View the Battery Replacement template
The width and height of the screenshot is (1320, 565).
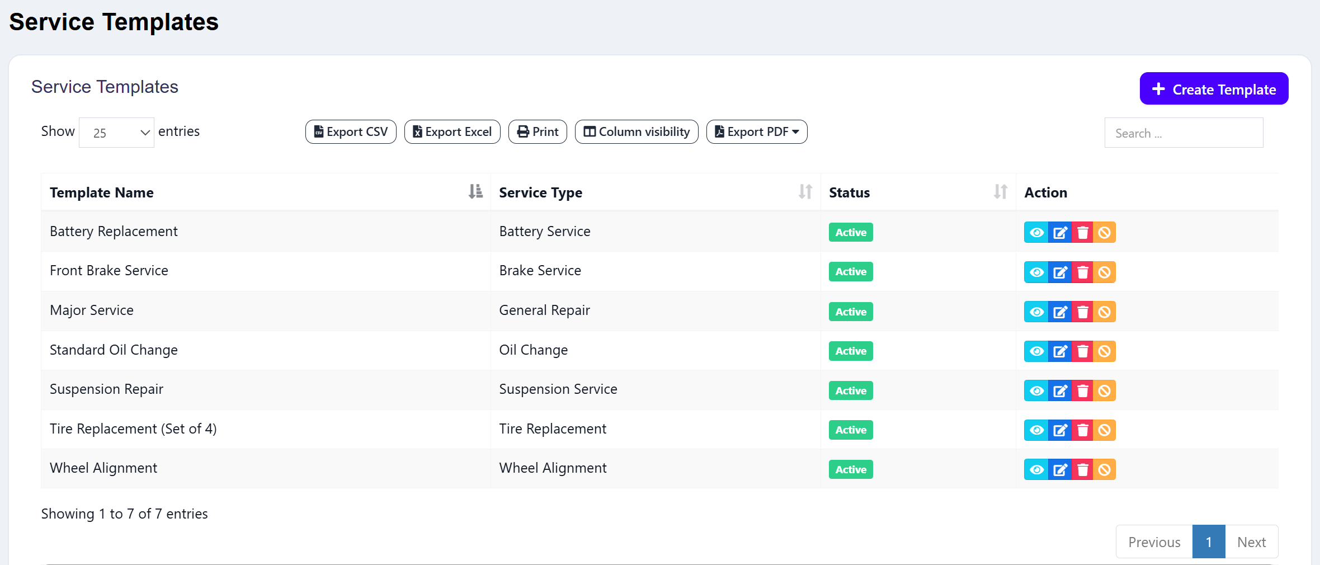click(x=1036, y=233)
